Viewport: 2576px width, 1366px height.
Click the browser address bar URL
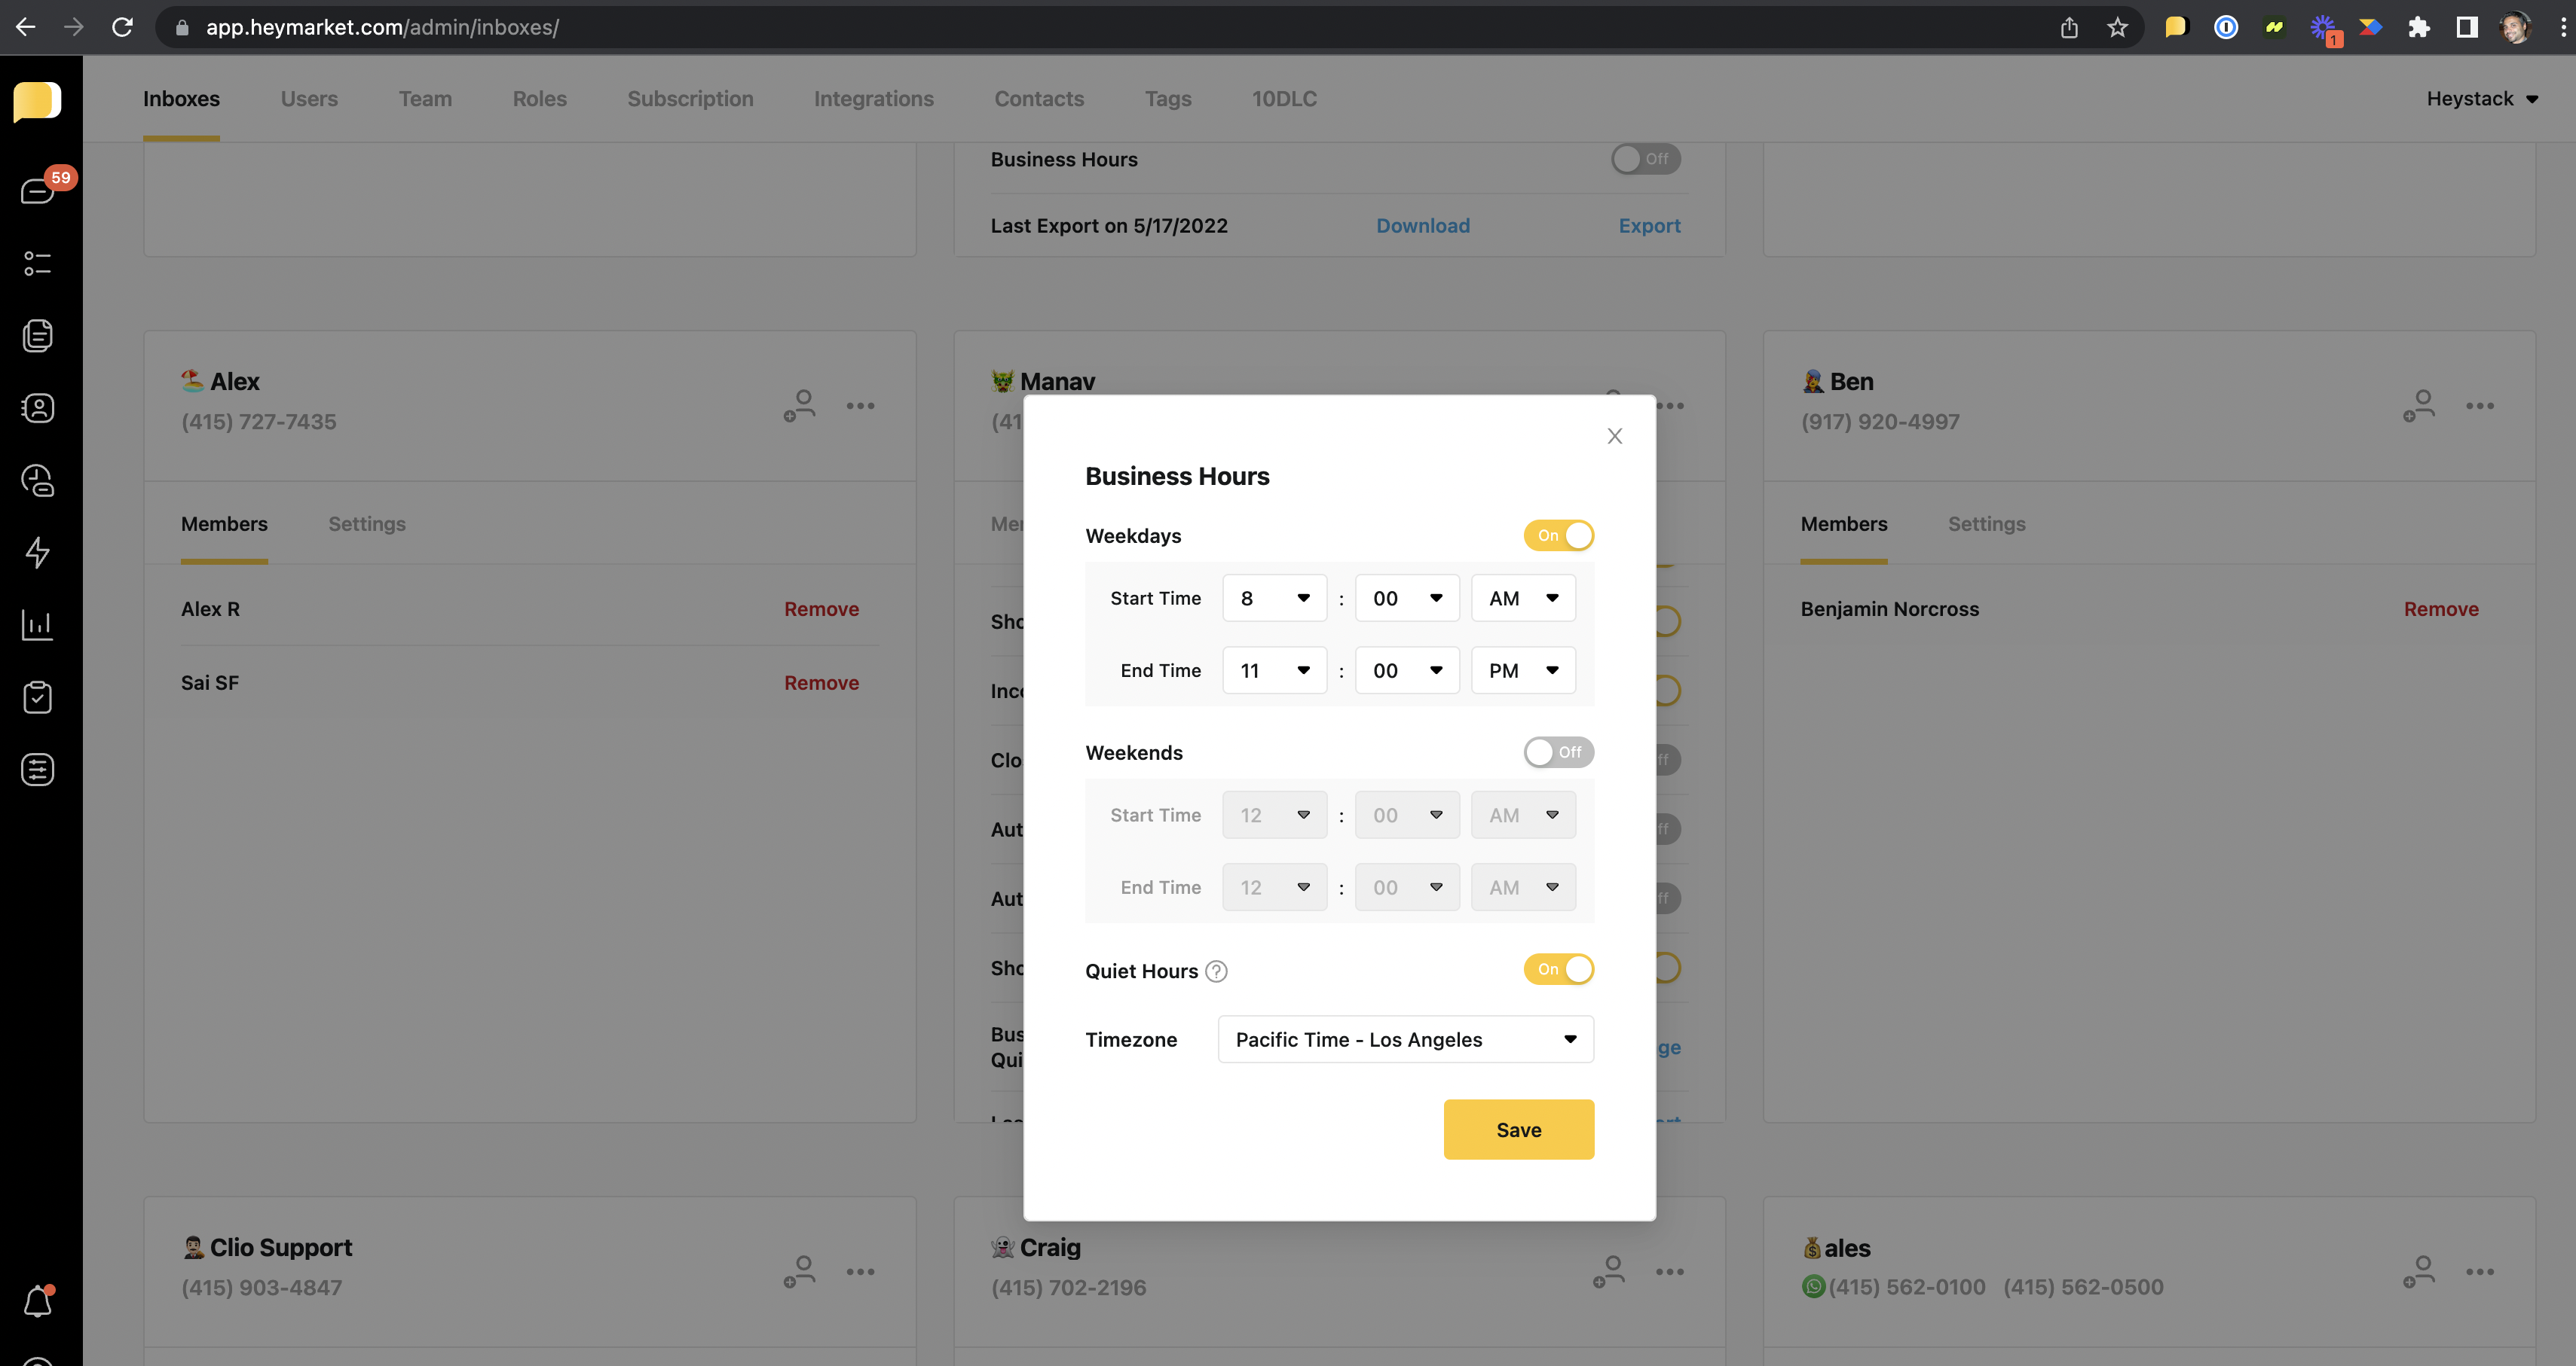[x=382, y=27]
